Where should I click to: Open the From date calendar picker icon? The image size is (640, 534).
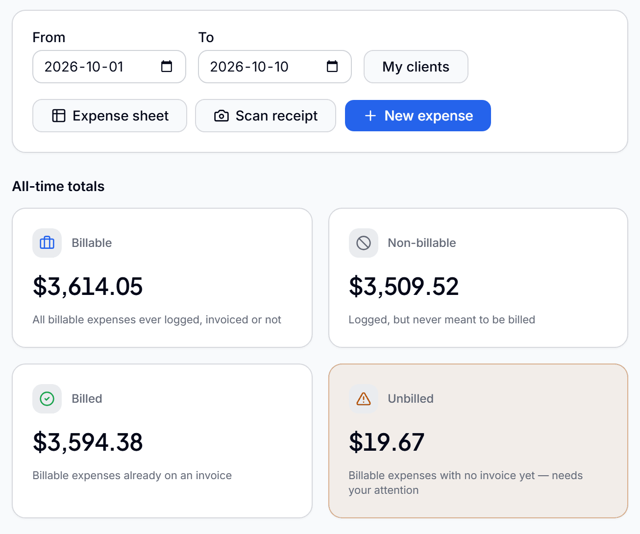pyautogui.click(x=167, y=67)
